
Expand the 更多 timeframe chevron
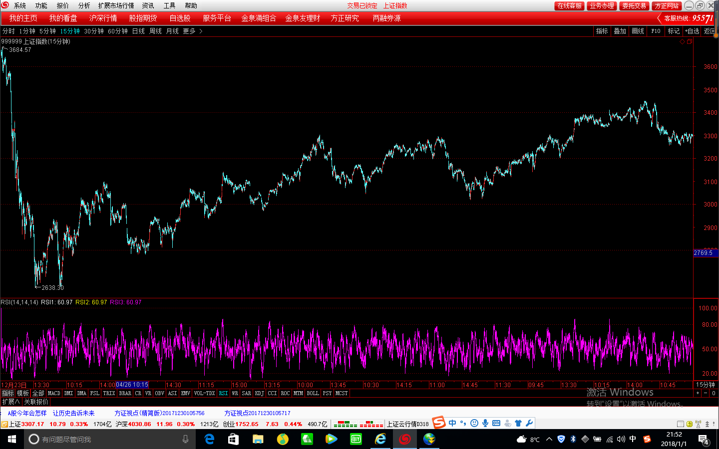201,31
